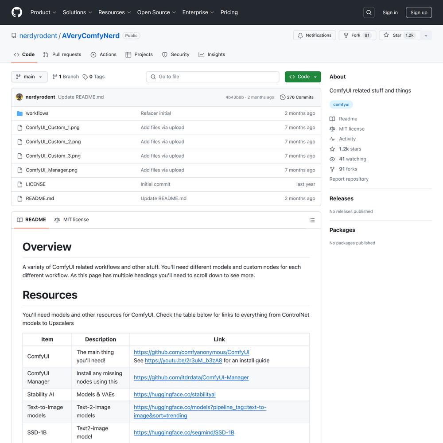This screenshot has width=443, height=443.
Task: Click nerdyrodent avatar in commit row
Action: (19, 97)
